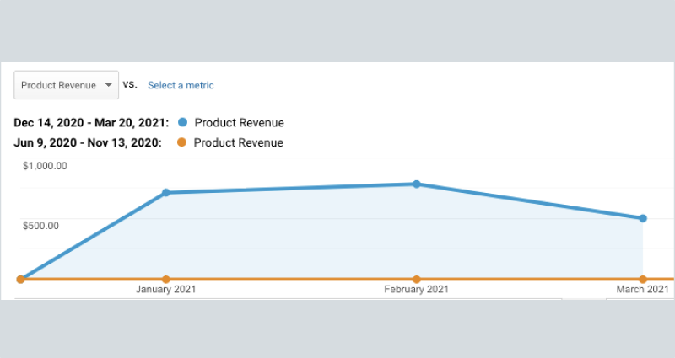Click the orange March 2021 data point
675x358 pixels.
pos(643,279)
